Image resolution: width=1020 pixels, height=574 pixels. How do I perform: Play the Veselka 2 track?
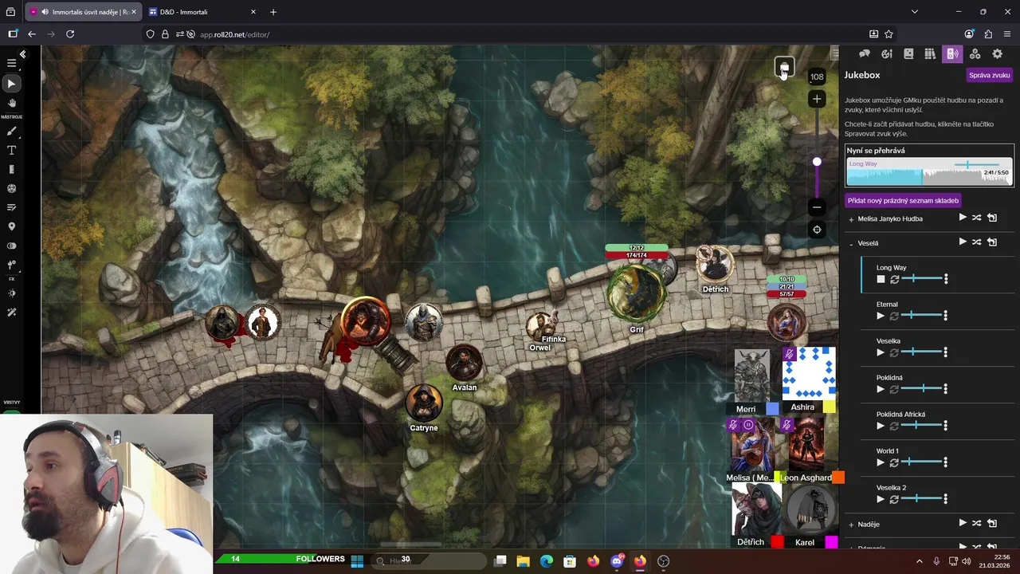pos(881,499)
